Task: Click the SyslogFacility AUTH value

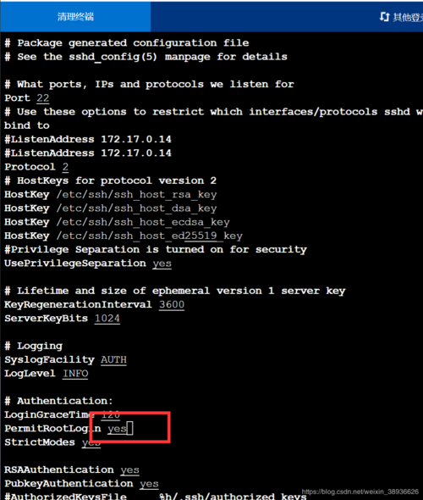Action: point(113,359)
